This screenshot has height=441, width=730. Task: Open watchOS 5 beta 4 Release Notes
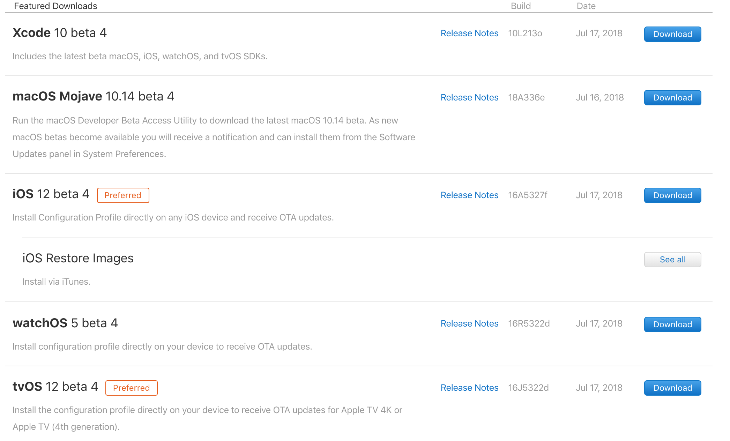(x=469, y=323)
